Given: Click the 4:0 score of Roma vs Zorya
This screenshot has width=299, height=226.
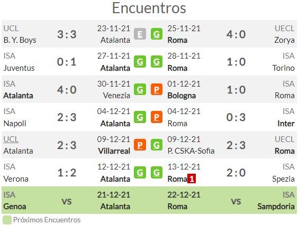Looking at the screenshot, I should point(236,34).
